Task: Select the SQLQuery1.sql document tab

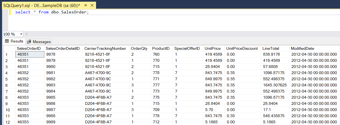Action: (x=42, y=6)
